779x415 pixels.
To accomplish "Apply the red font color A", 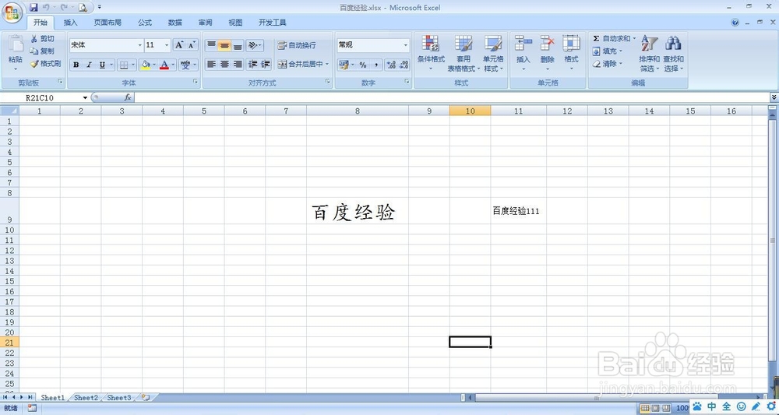I will (x=164, y=65).
